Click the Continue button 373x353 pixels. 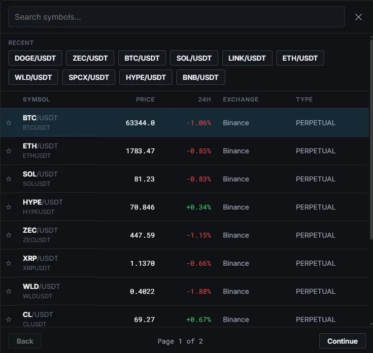pos(342,341)
